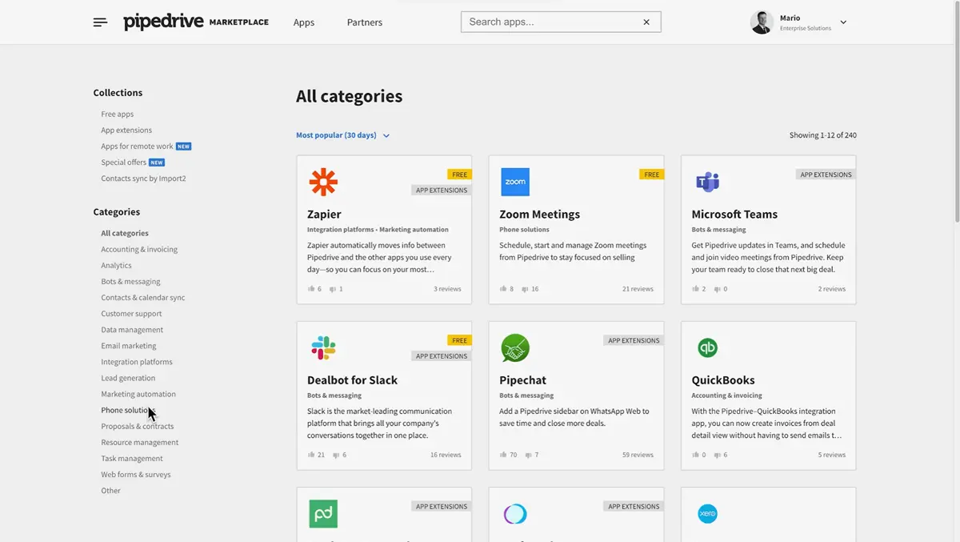Open the Apps navigation menu
This screenshot has height=542, width=960.
pyautogui.click(x=304, y=22)
